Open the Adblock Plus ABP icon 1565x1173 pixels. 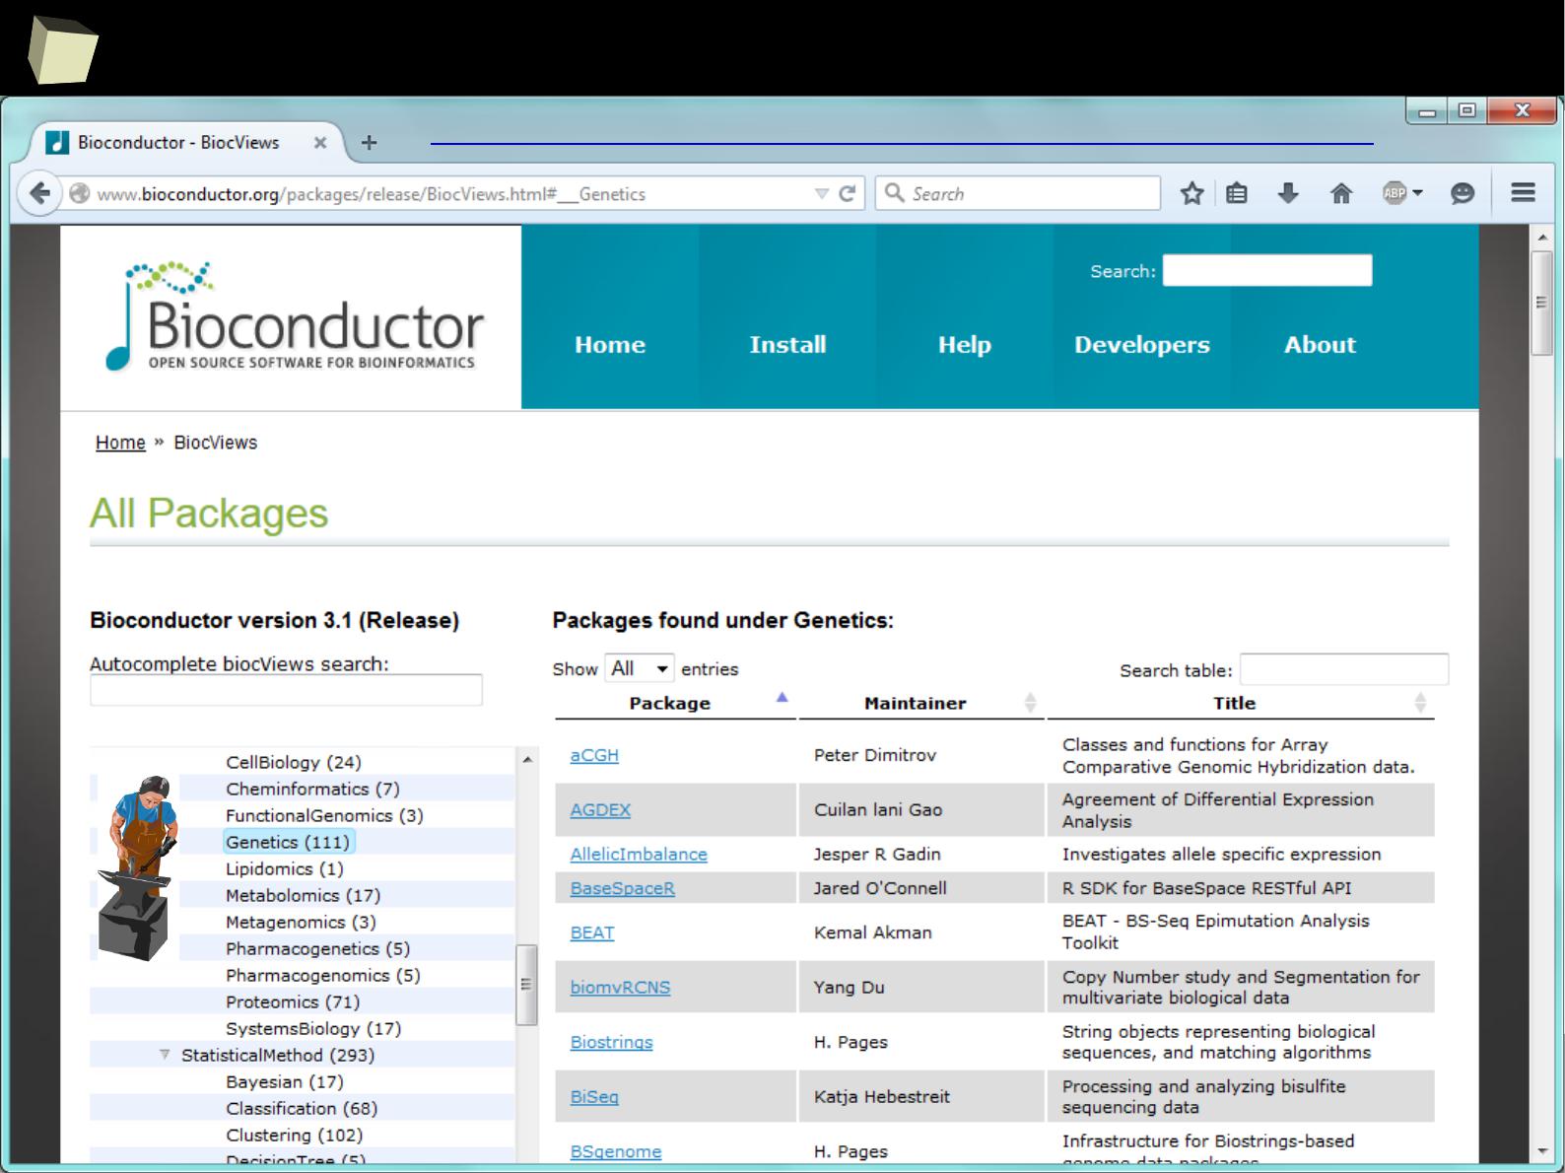pos(1395,193)
